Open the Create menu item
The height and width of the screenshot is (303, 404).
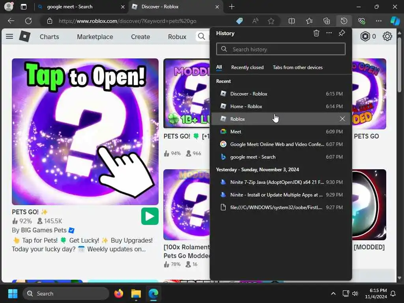point(140,37)
